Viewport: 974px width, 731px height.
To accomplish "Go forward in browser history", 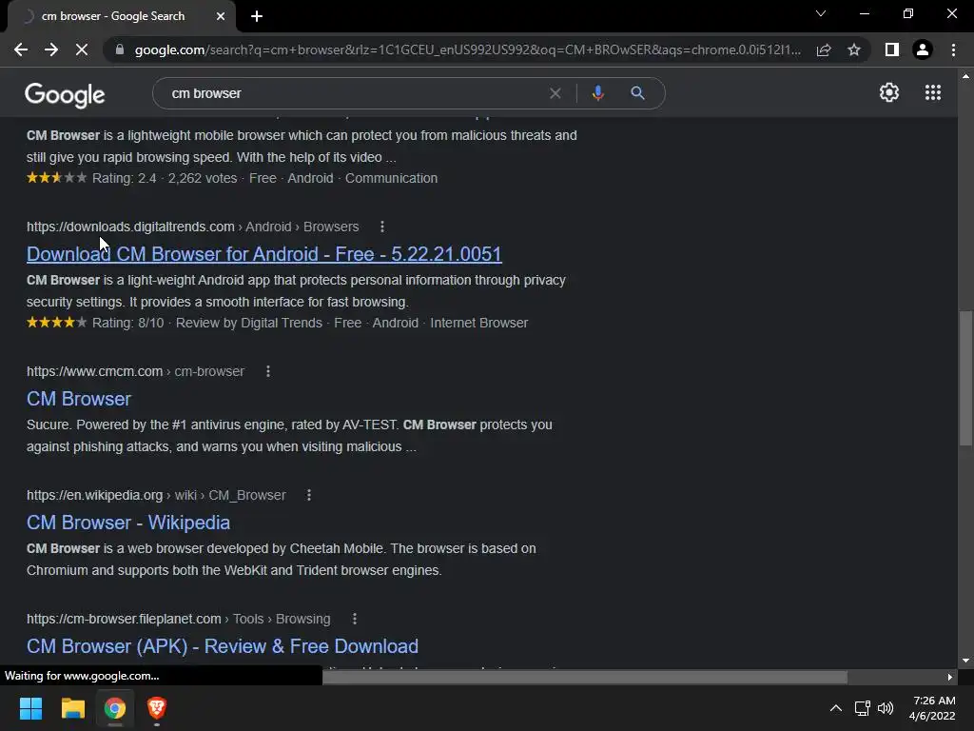I will (51, 49).
